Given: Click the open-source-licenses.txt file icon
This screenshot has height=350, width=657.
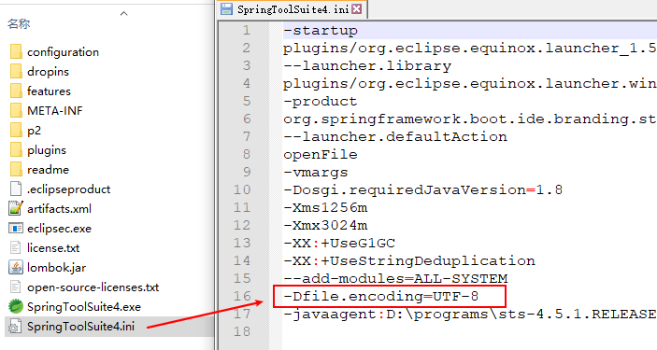Looking at the screenshot, I should click(x=16, y=287).
